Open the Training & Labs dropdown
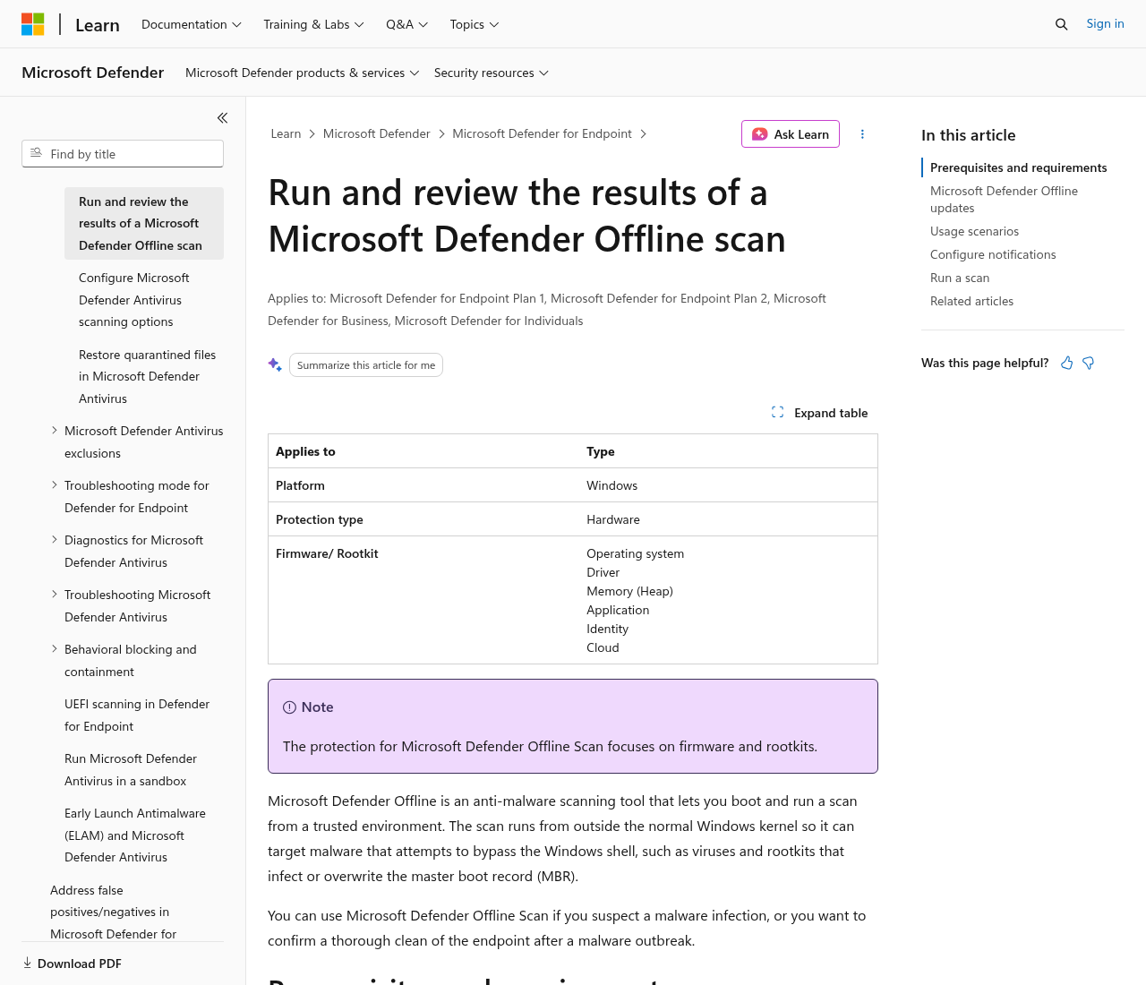 [x=313, y=24]
